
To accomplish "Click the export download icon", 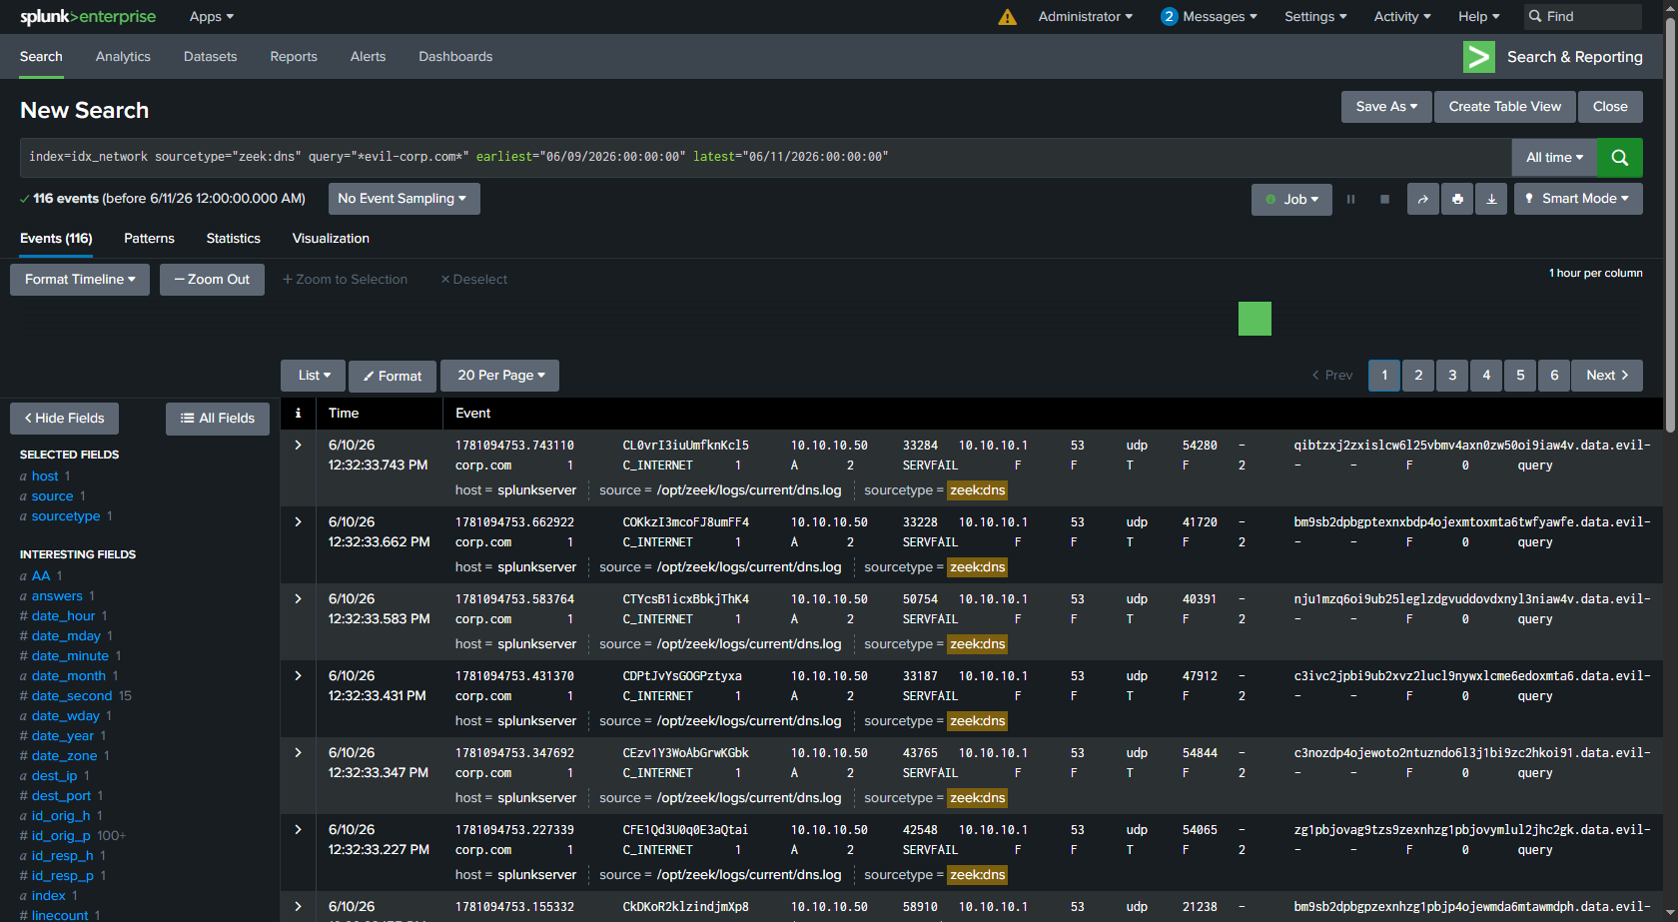I will tap(1491, 199).
